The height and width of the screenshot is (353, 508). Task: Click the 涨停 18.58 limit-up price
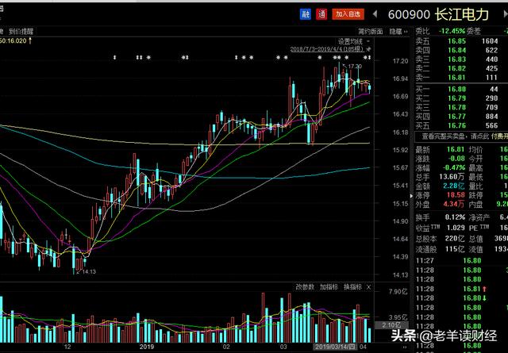click(x=456, y=194)
